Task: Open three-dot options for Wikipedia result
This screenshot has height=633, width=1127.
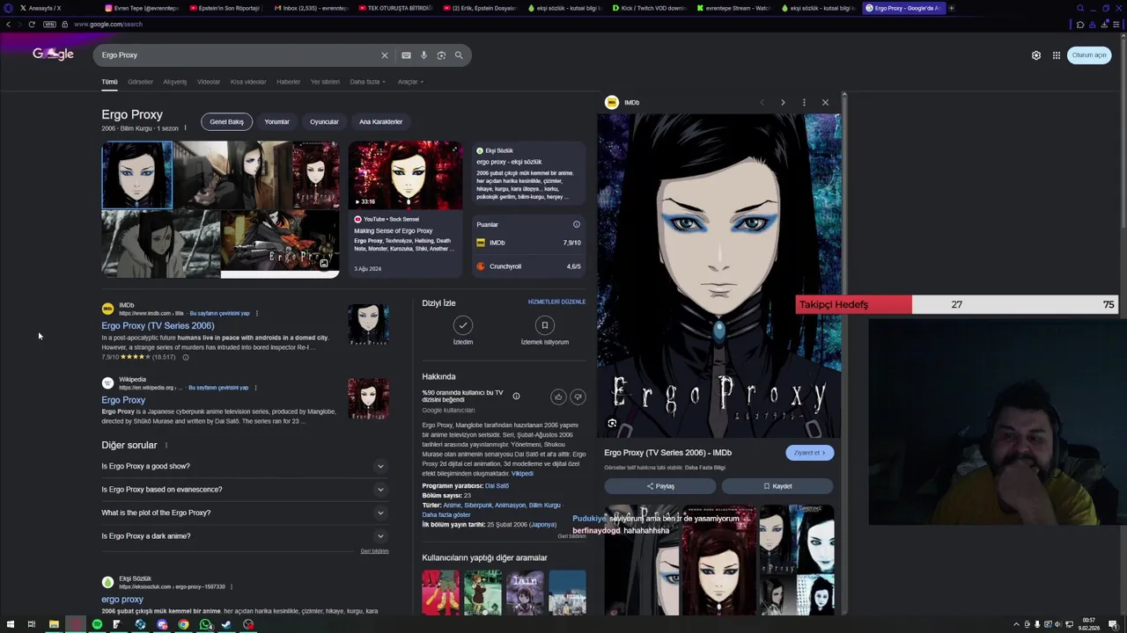Action: point(255,388)
